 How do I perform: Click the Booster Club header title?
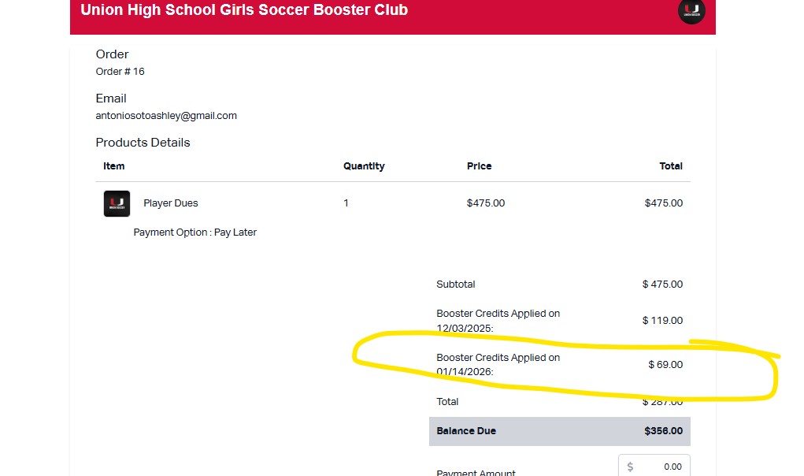244,11
